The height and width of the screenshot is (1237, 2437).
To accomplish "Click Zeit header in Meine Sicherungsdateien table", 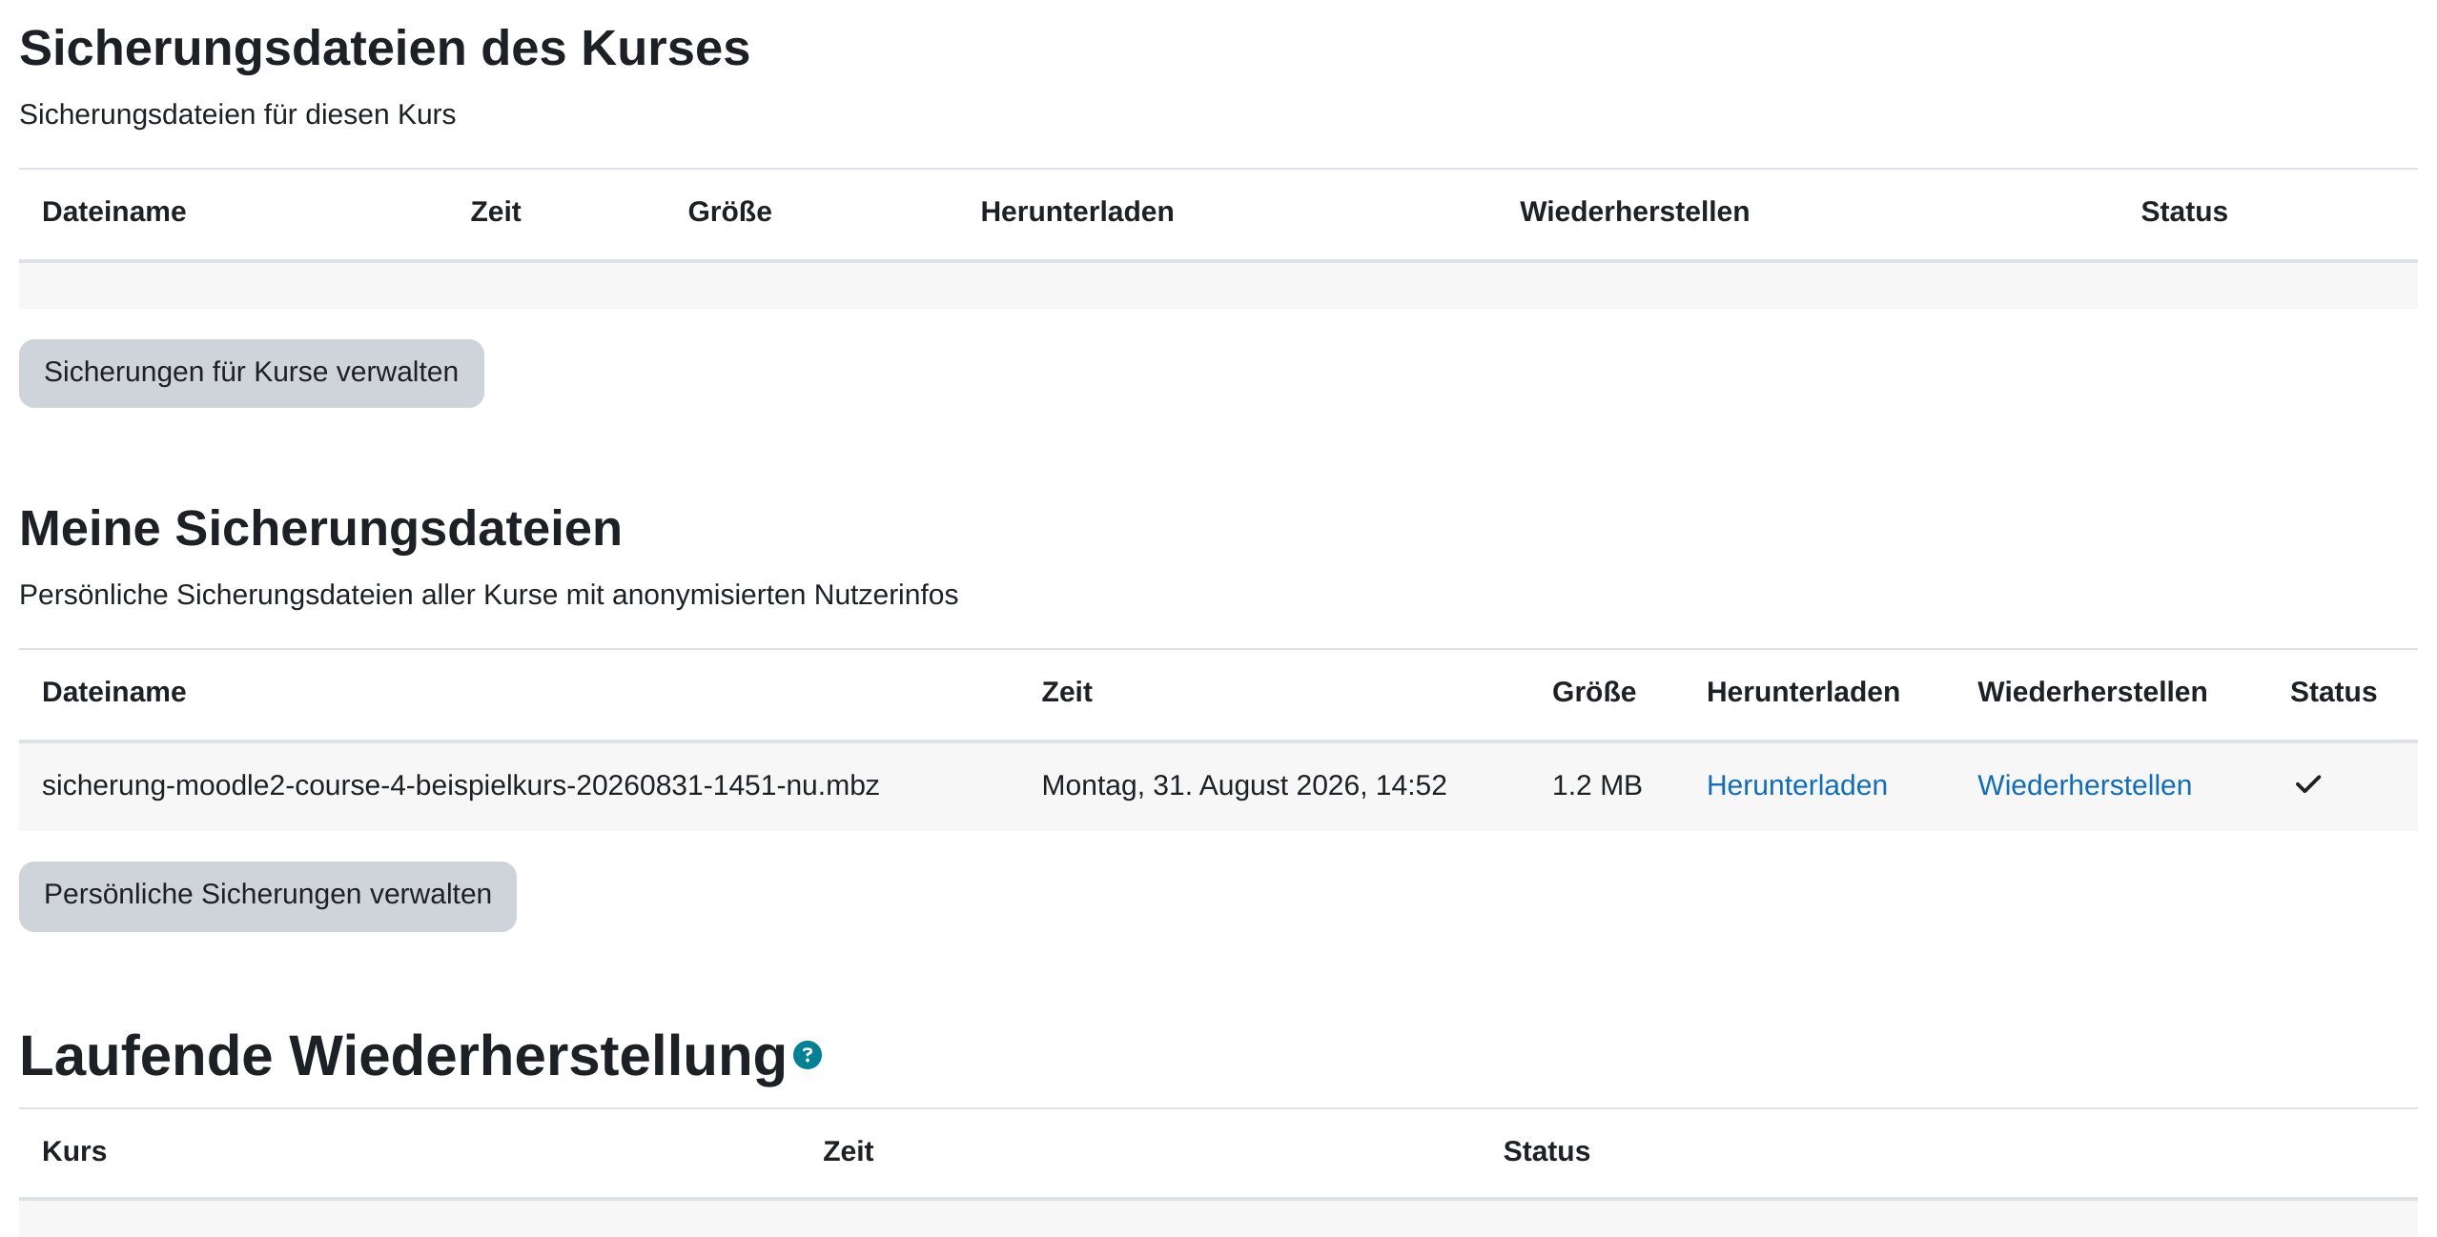I will [x=1067, y=692].
